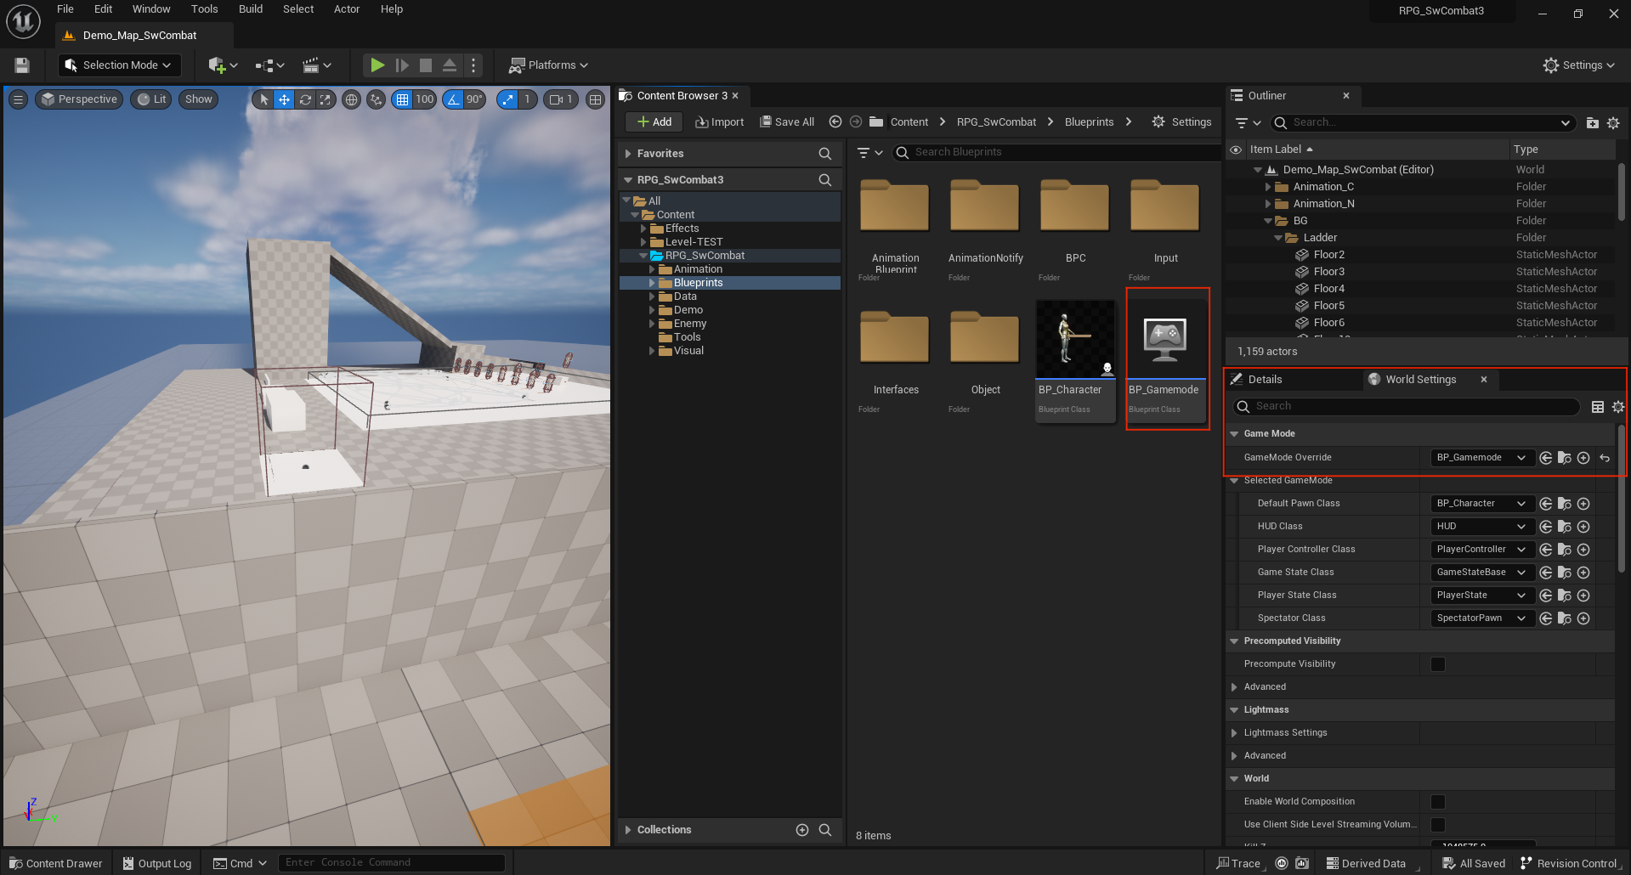Toggle Outliner visibility eye column header
The height and width of the screenshot is (875, 1631).
[x=1236, y=150]
